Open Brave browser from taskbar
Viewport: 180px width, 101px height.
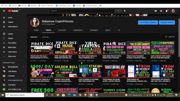pos(85,95)
